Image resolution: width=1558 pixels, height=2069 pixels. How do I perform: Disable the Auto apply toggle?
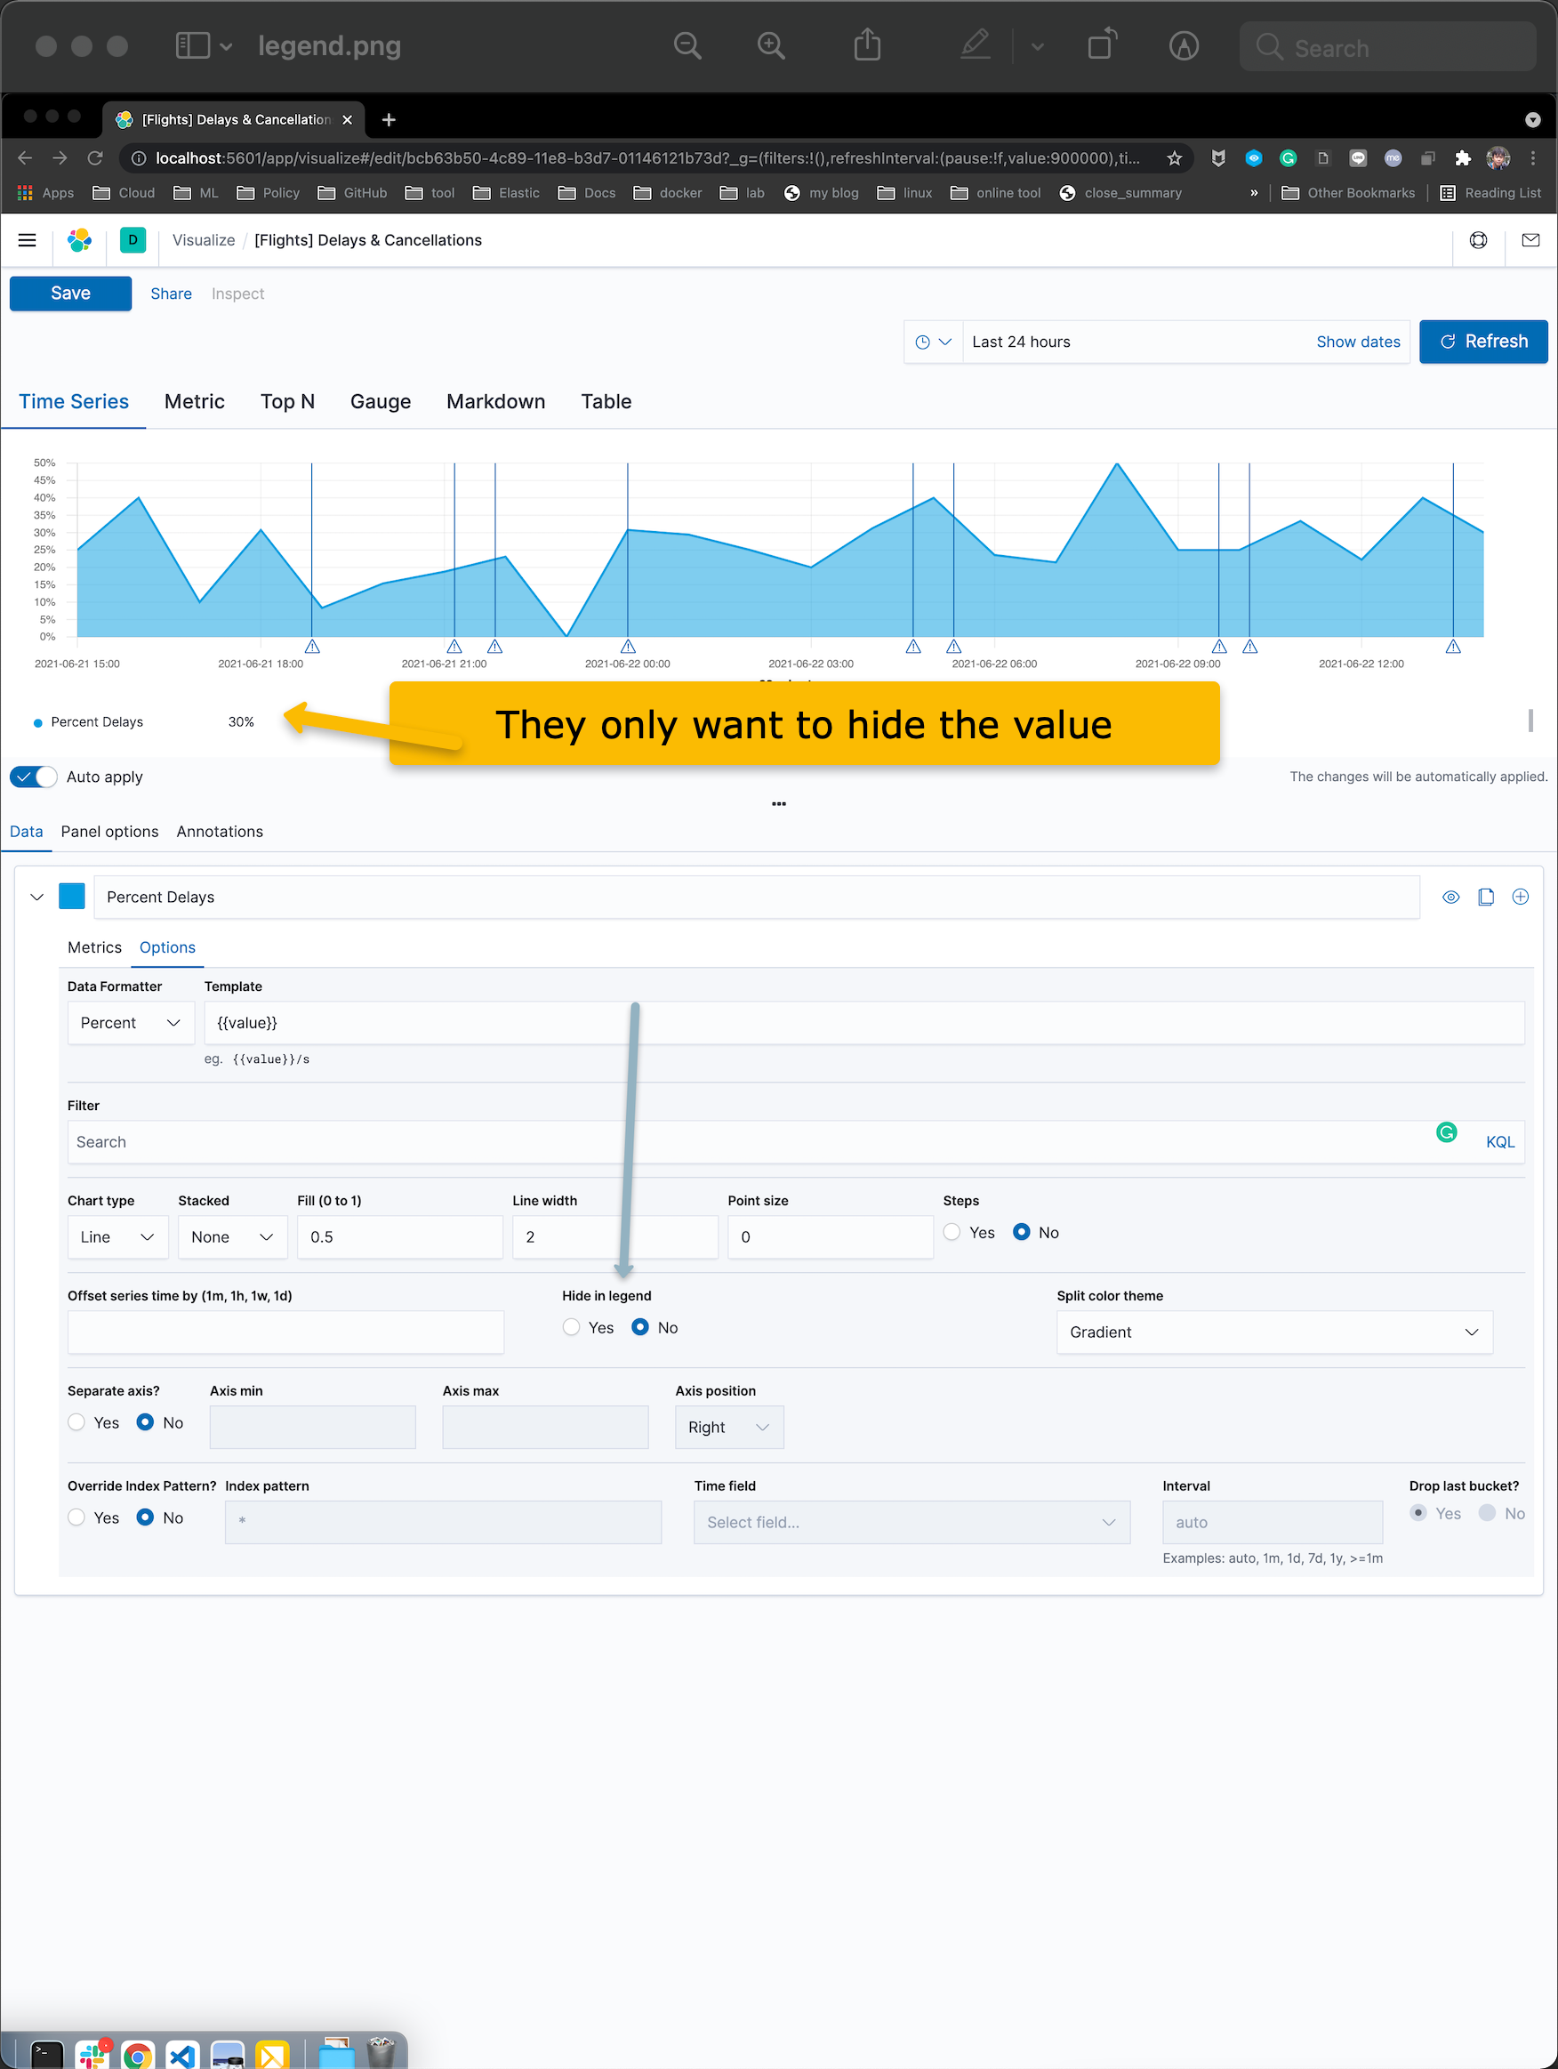pos(34,777)
